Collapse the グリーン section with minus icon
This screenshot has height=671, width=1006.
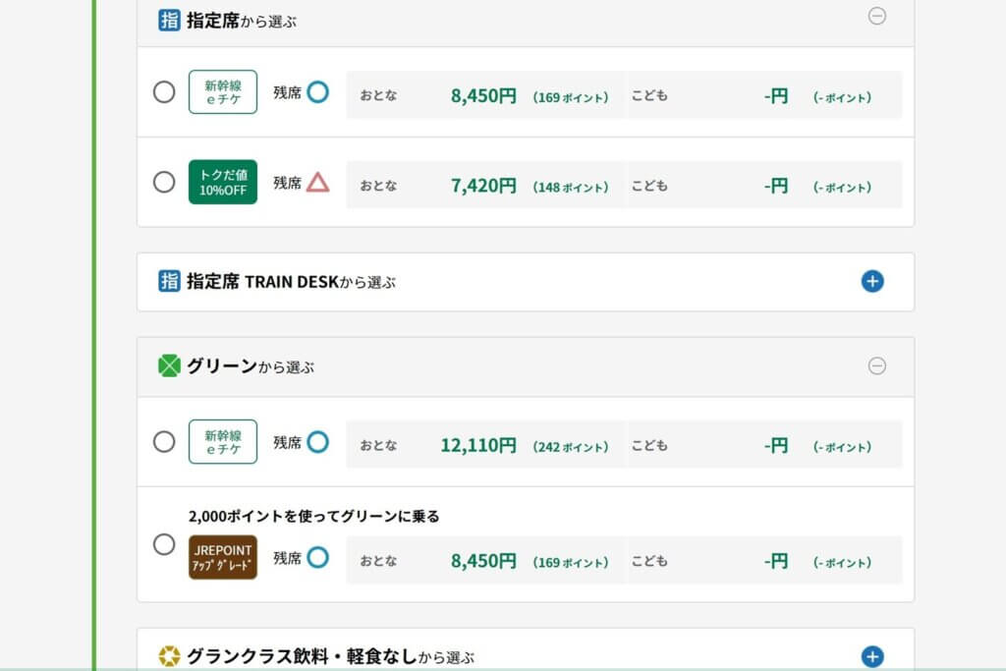click(877, 365)
